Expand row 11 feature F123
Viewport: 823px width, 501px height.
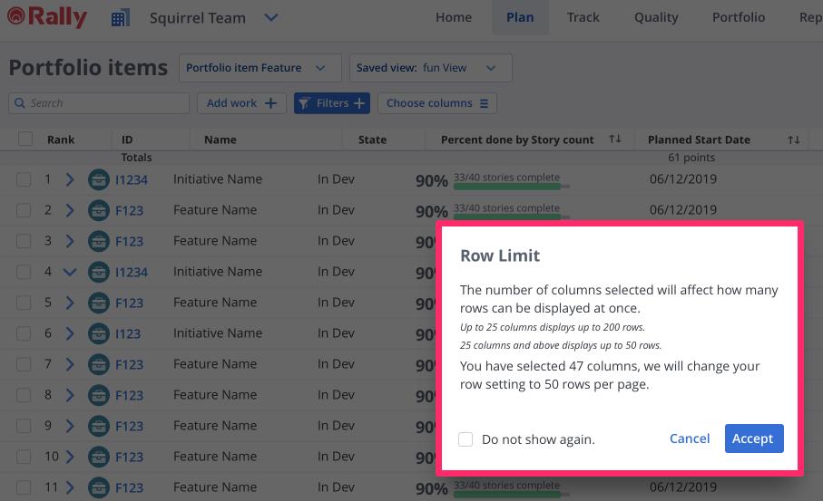(70, 488)
